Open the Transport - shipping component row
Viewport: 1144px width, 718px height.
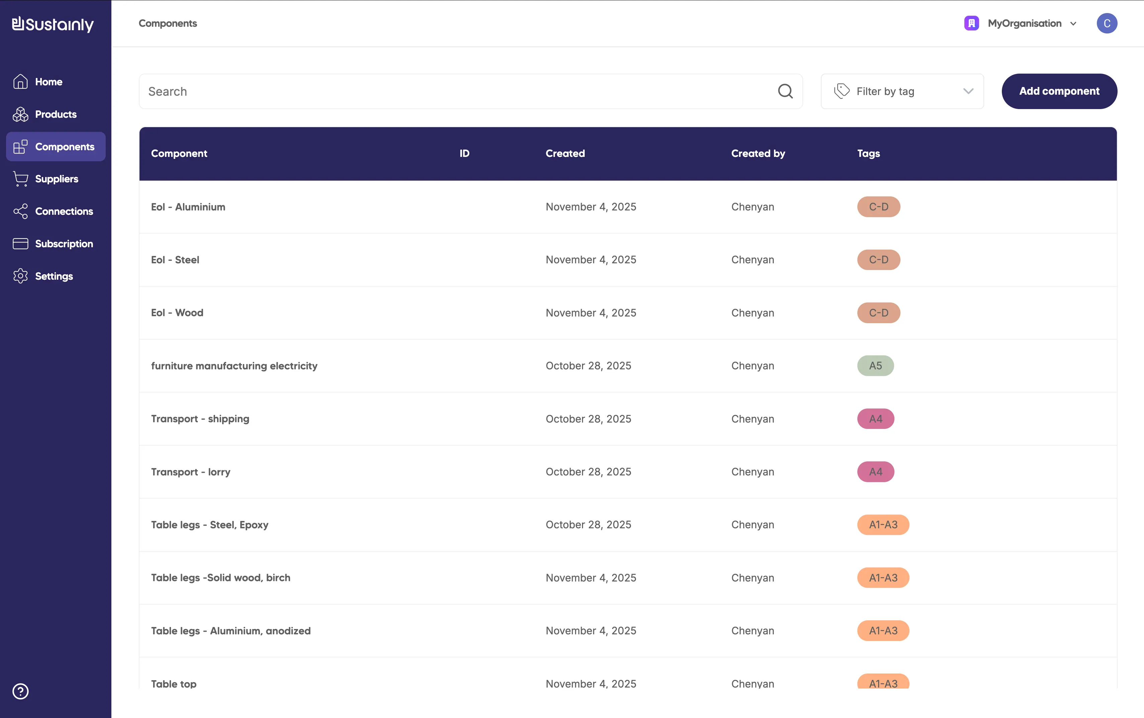[x=200, y=419]
